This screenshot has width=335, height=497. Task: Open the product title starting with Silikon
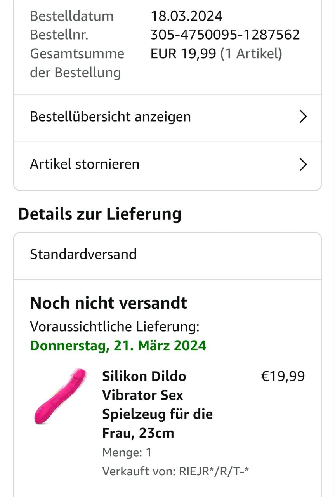(x=157, y=404)
